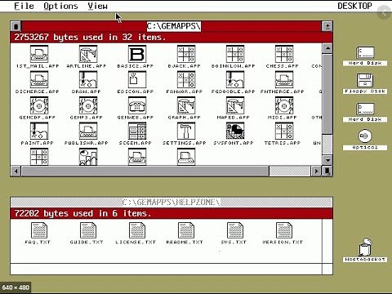This screenshot has width=392, height=294.
Task: Select the Floppy Disk desktop icon
Action: click(x=365, y=81)
